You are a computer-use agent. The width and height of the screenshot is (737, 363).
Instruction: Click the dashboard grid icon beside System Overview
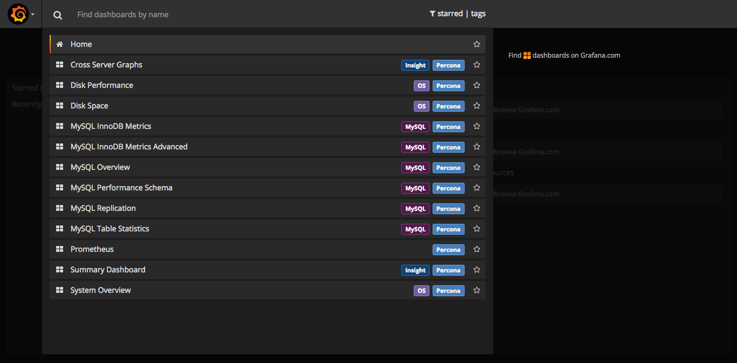point(59,290)
